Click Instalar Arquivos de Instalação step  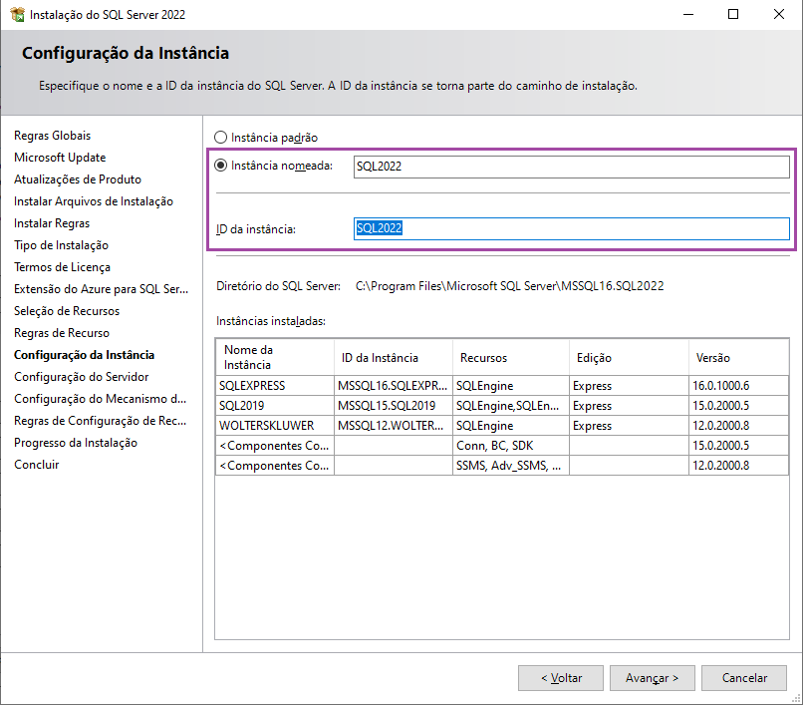coord(93,201)
